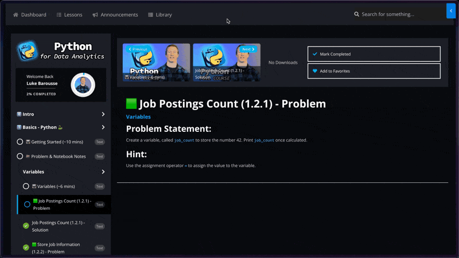Click green square icon in Store Job Information row

[34, 244]
